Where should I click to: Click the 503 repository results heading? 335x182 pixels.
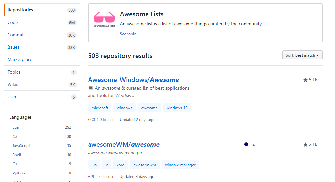(x=120, y=56)
